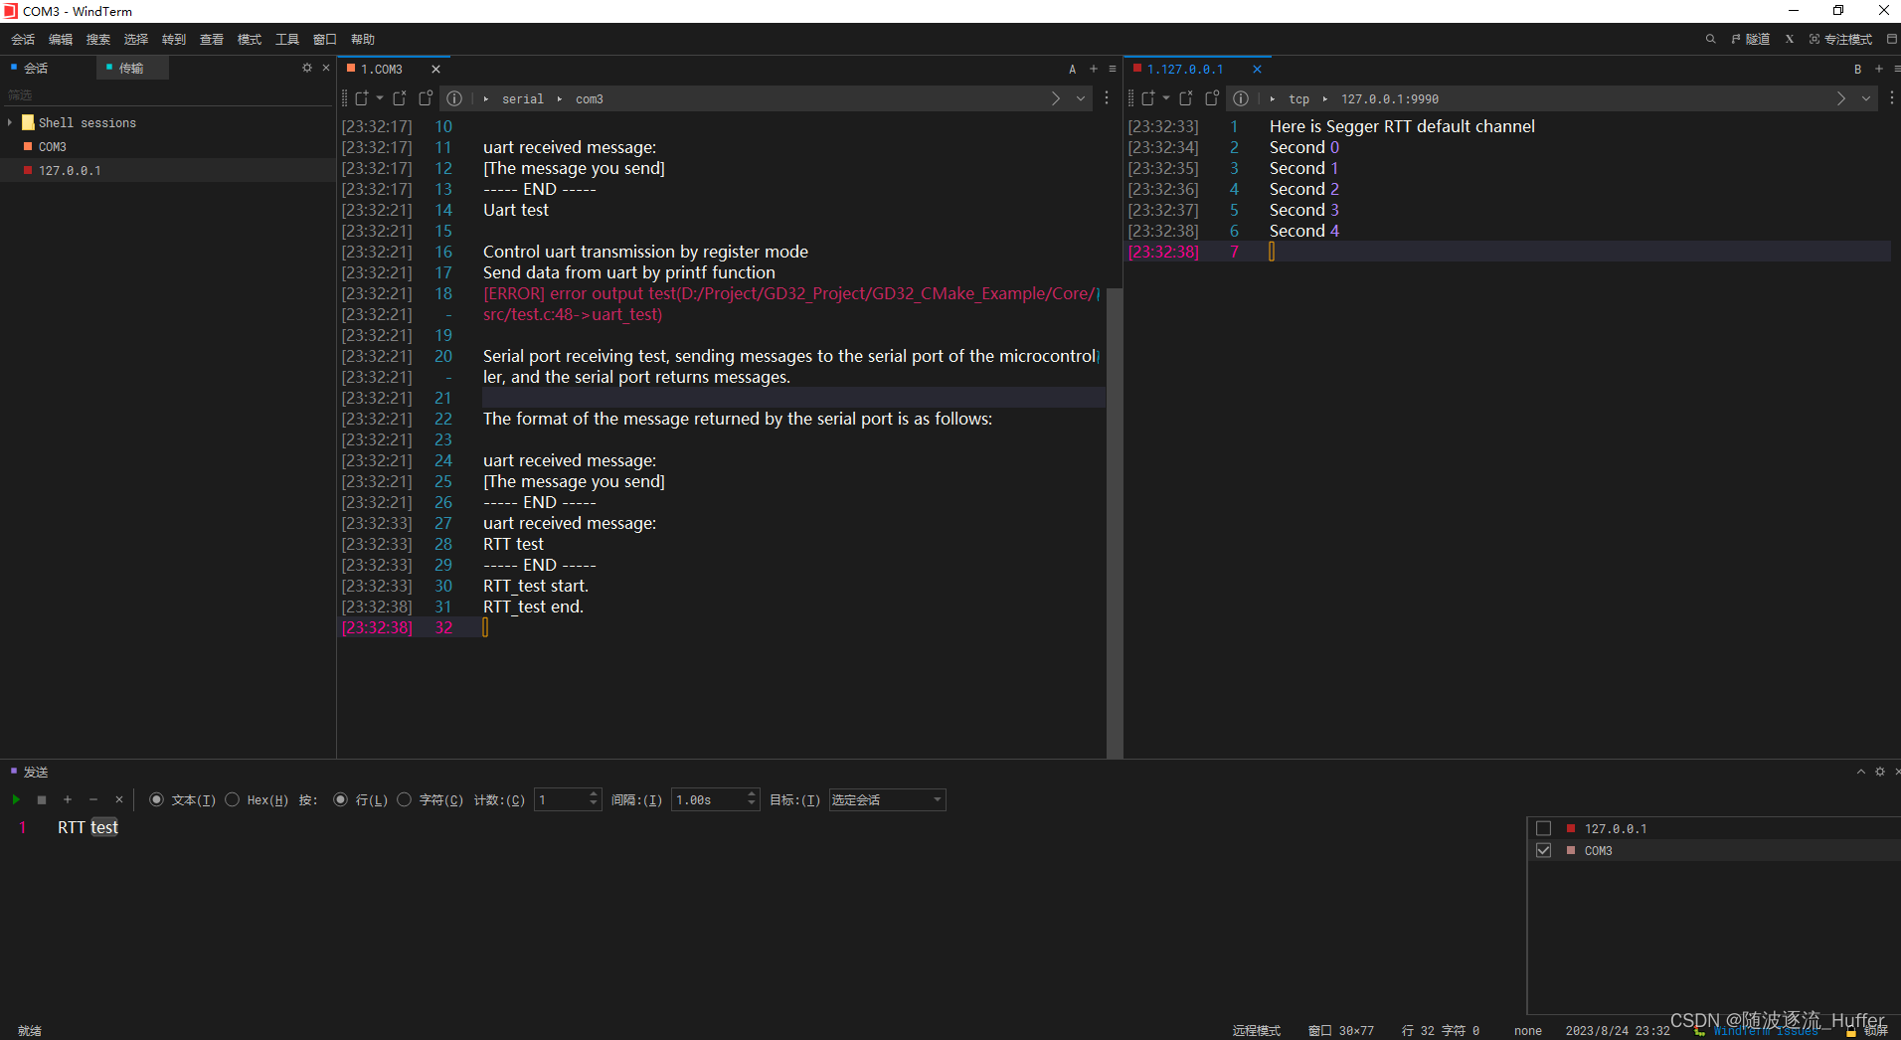Click the new session icon in COM3 toolbar
Screen dimensions: 1901x1040
[x=362, y=98]
